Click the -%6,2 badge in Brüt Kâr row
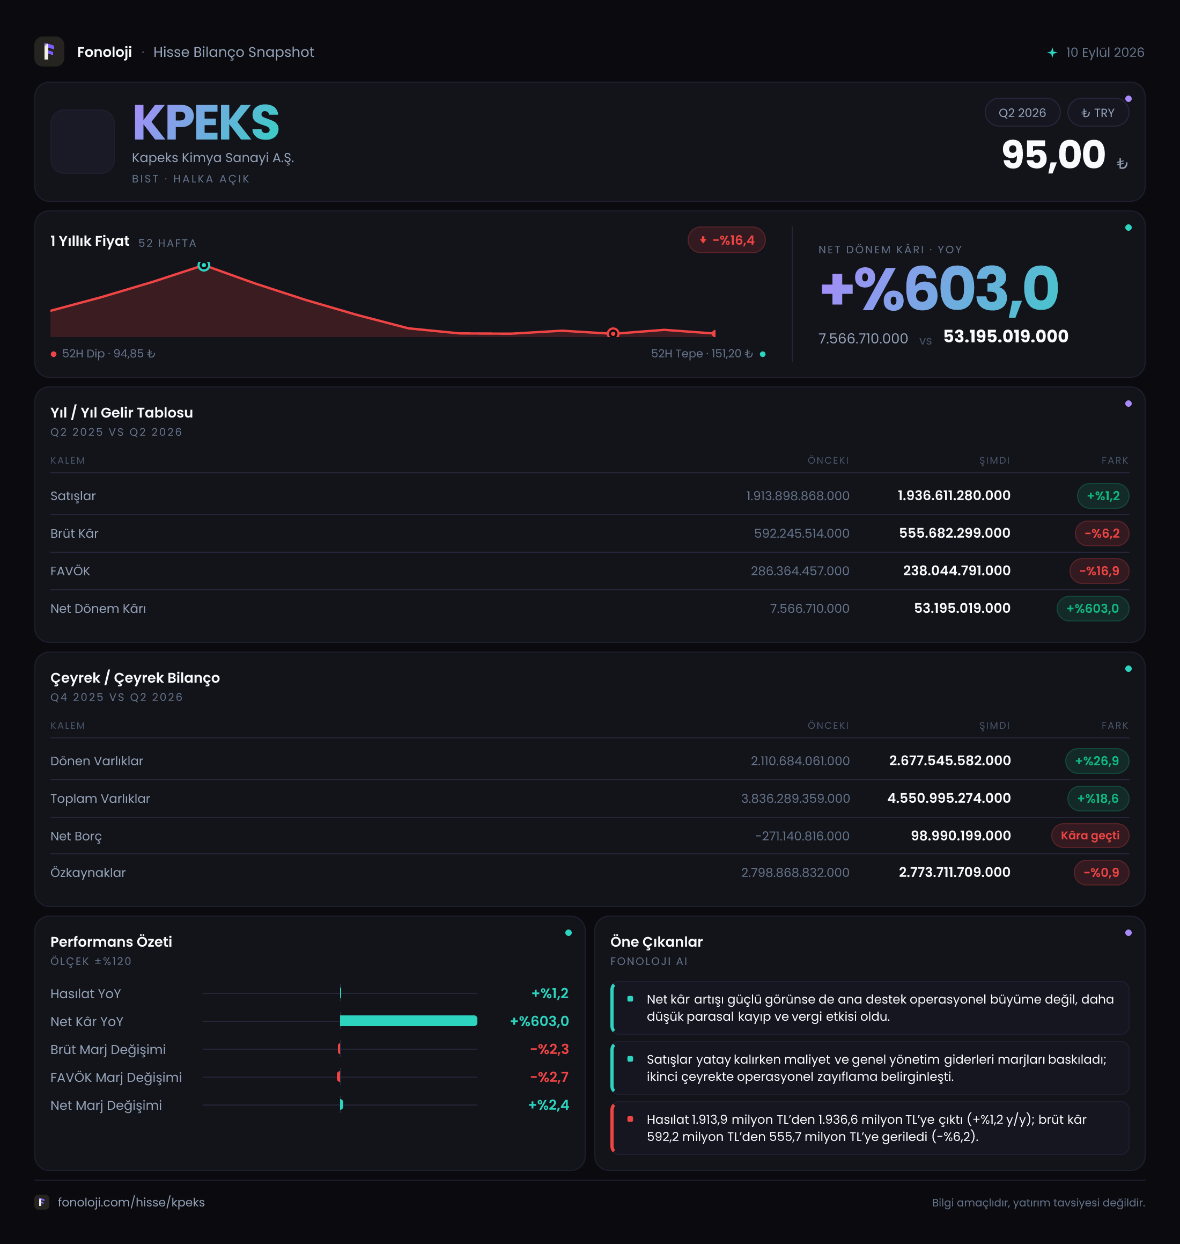 [1101, 533]
